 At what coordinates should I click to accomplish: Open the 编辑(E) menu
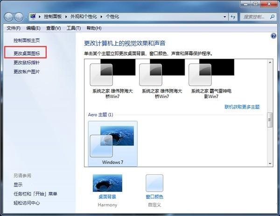coord(33,28)
